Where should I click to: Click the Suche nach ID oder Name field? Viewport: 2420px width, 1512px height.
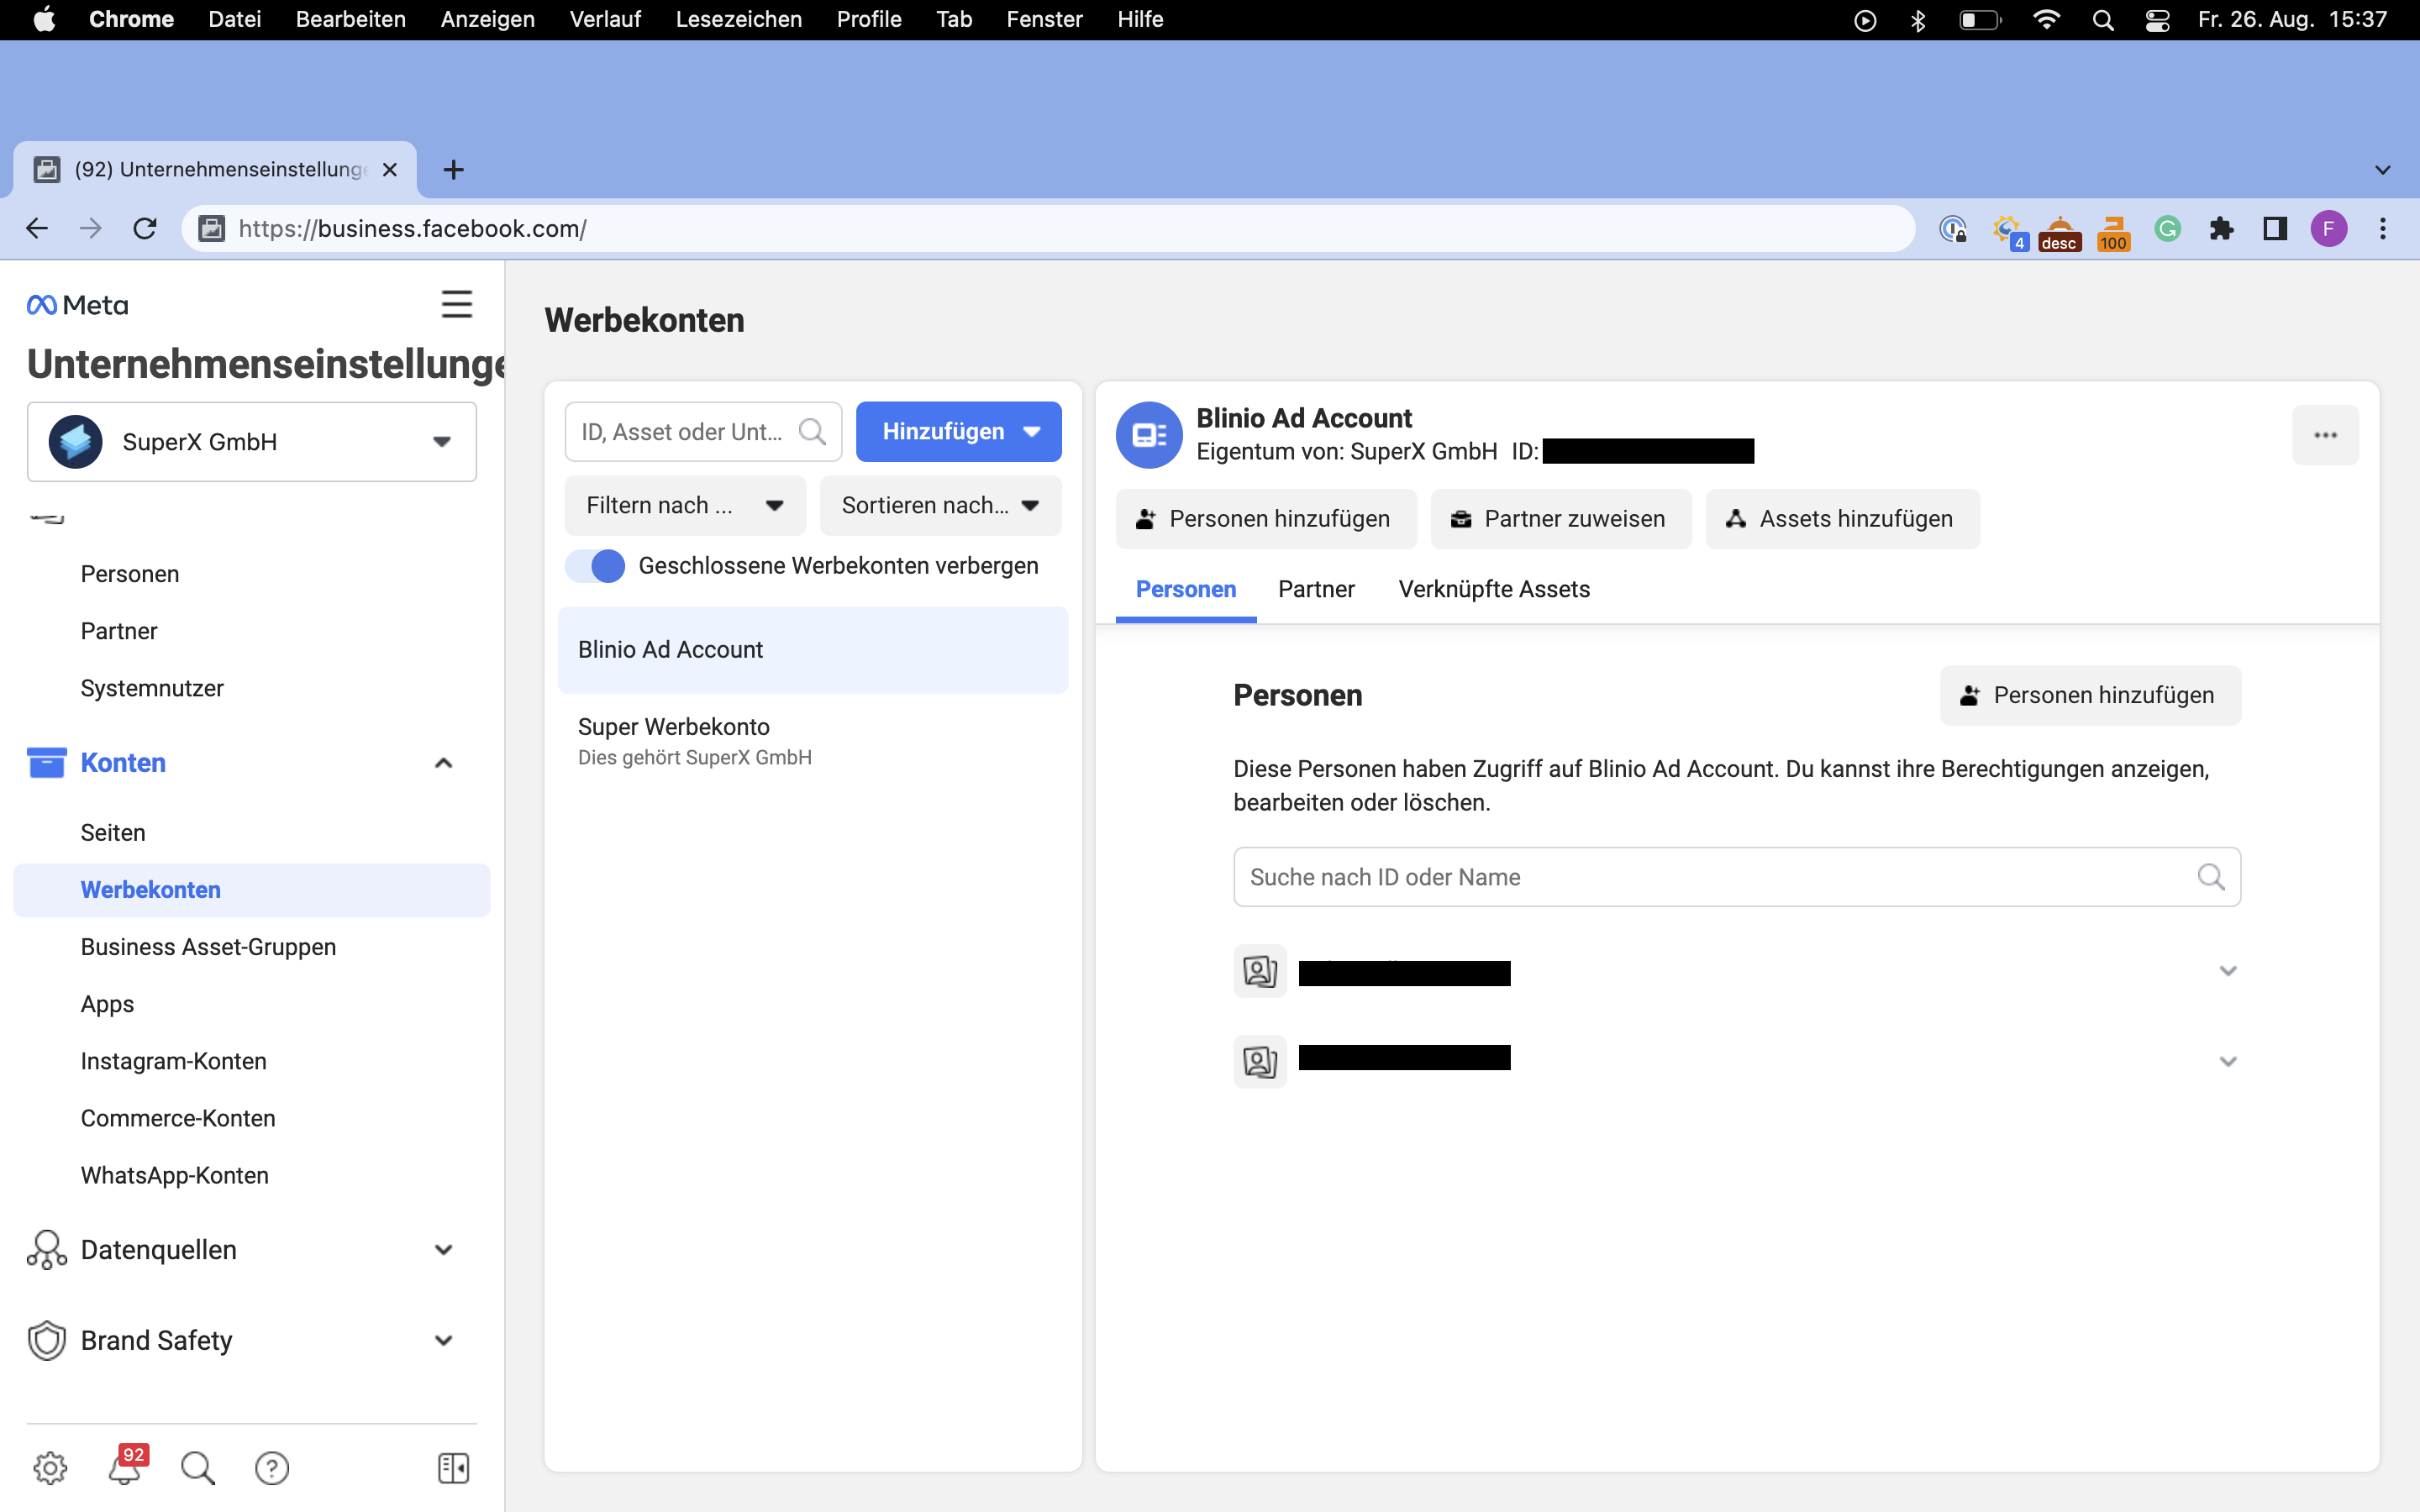(x=1715, y=877)
